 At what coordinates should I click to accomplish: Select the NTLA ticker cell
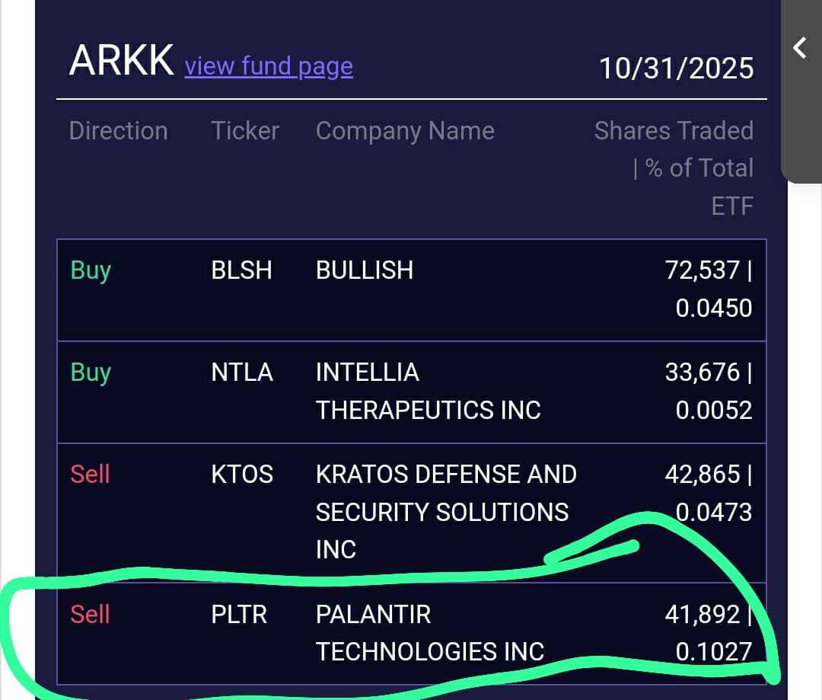pyautogui.click(x=242, y=372)
